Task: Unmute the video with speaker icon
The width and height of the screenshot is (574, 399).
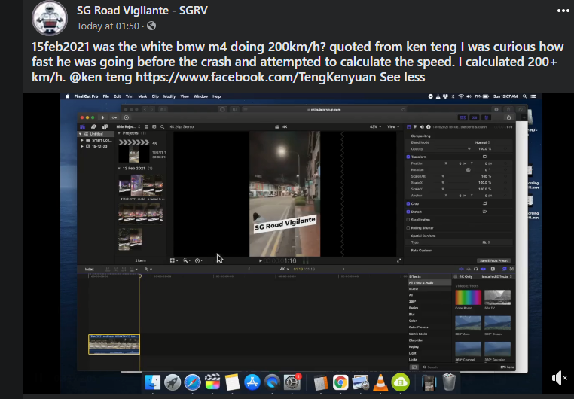Action: [559, 377]
